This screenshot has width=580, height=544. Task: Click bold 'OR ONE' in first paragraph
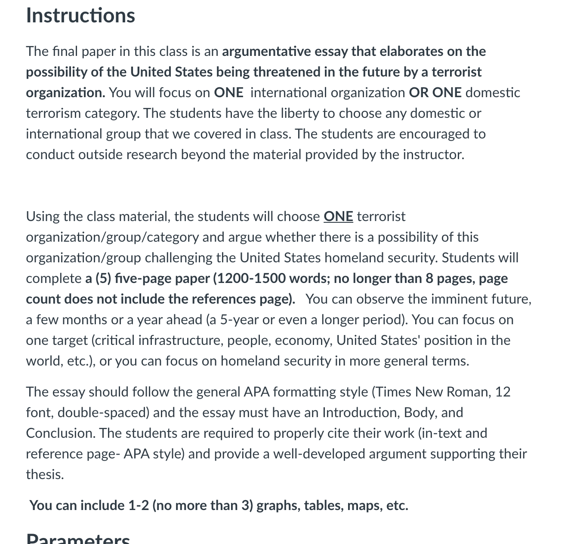click(x=435, y=92)
